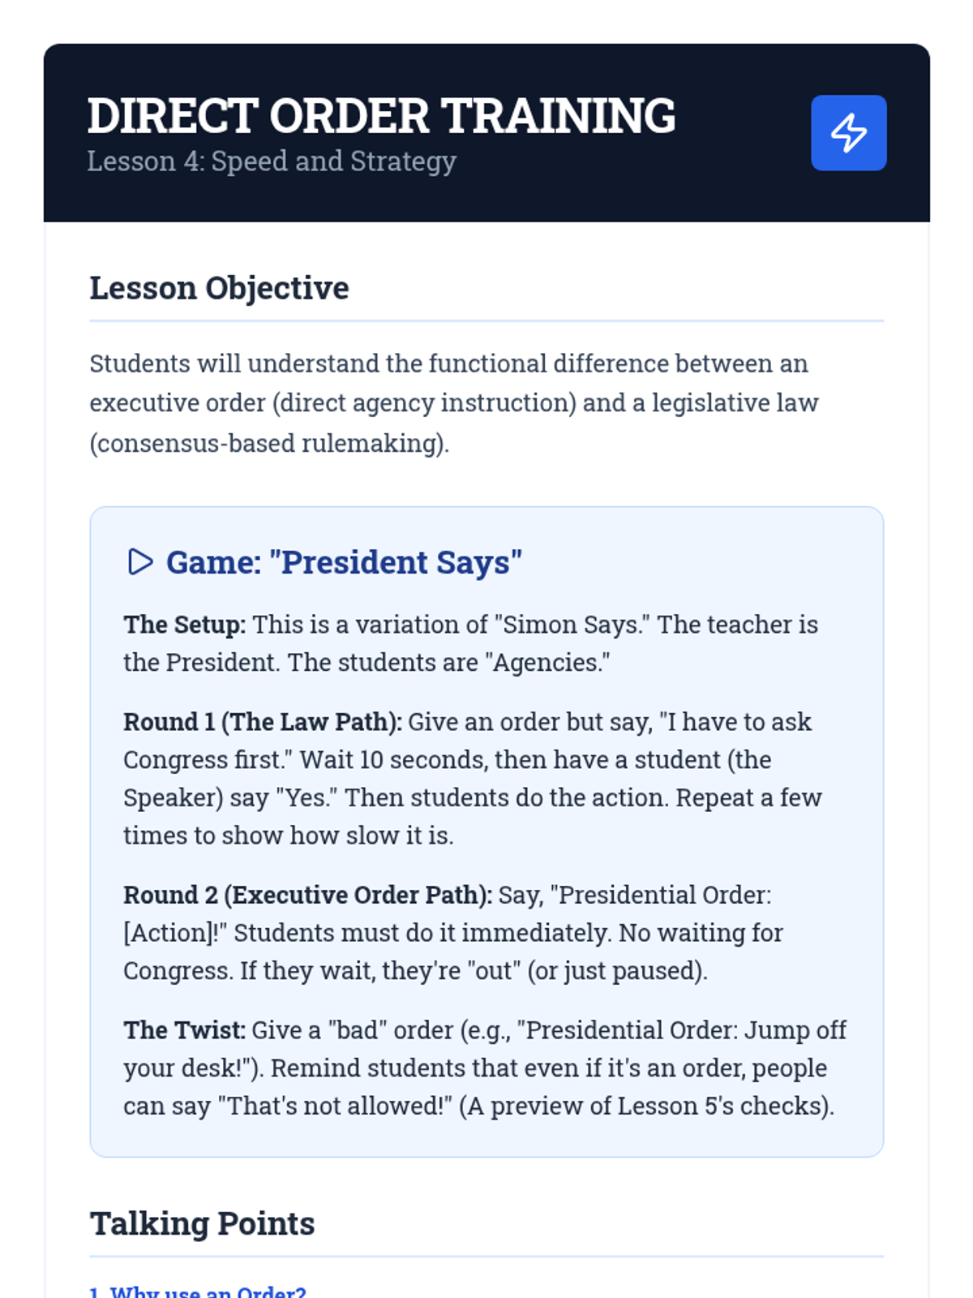The width and height of the screenshot is (973, 1298).
Task: Click the 'Lesson Objective' heading
Action: [219, 288]
